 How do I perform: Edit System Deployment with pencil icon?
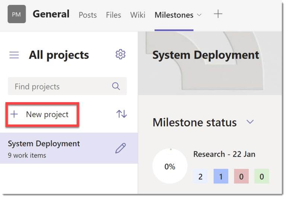(120, 148)
